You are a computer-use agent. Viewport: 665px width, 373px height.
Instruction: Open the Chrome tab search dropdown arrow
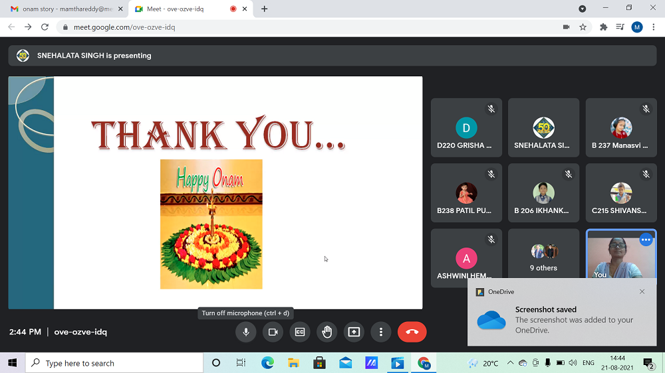(x=583, y=9)
